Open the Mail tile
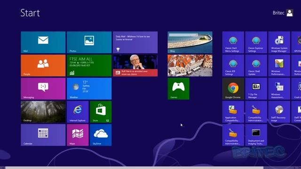The height and width of the screenshot is (169, 301). click(43, 42)
